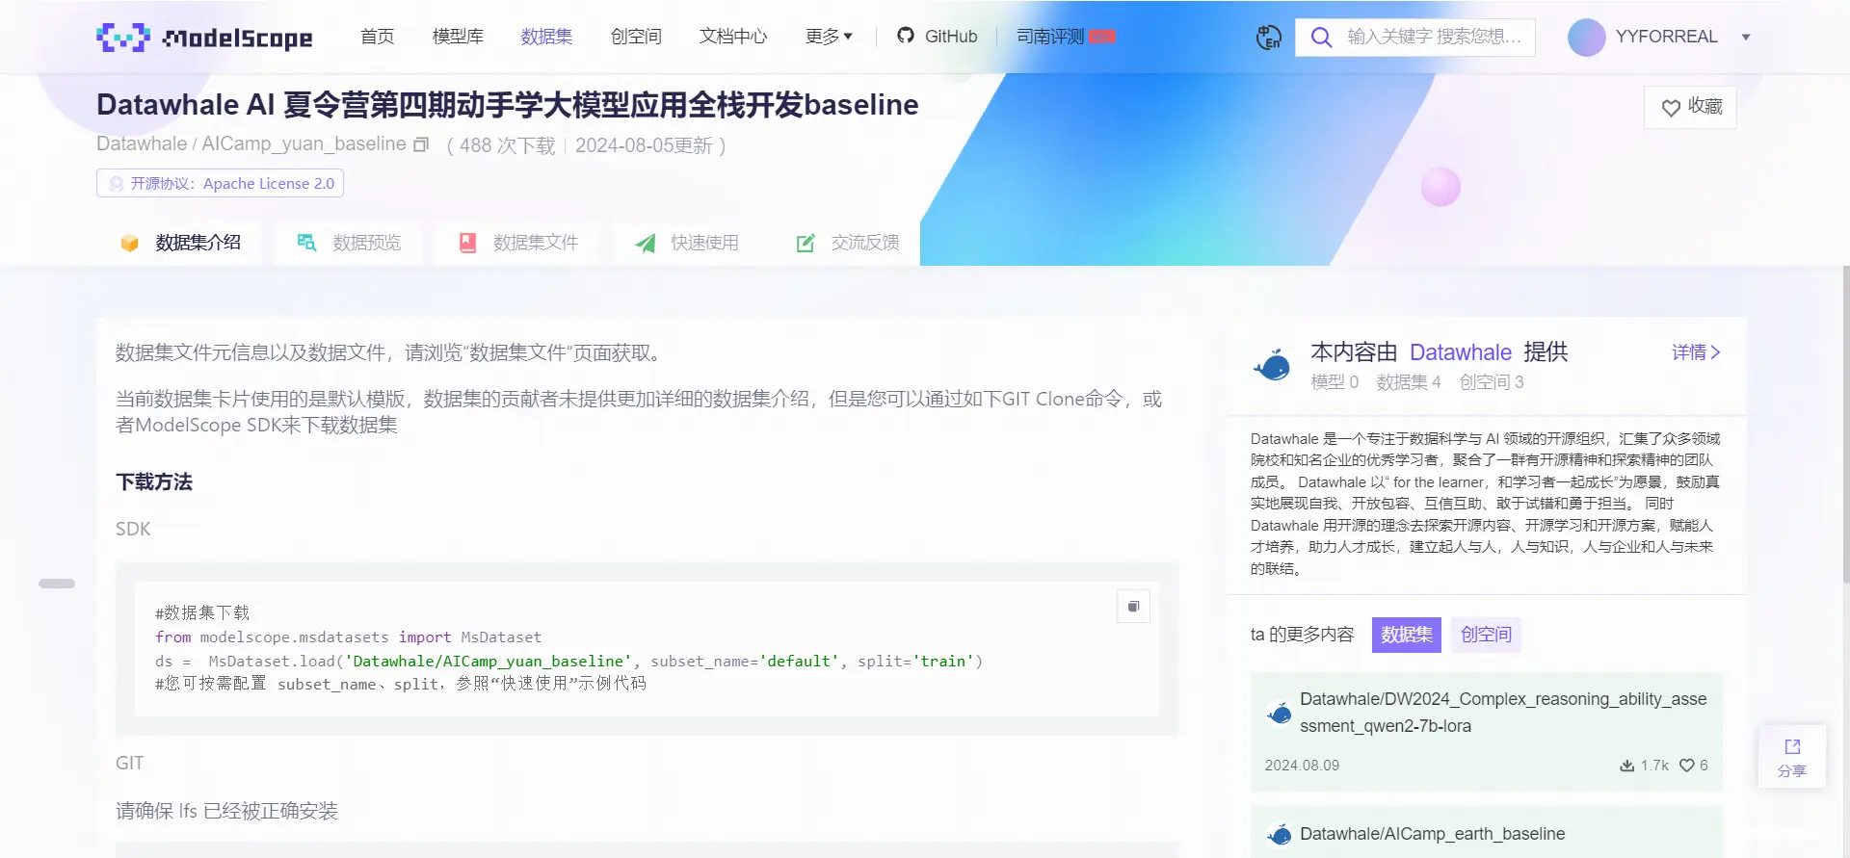This screenshot has height=858, width=1850.
Task: Open the YYFORREAL user avatar
Action: point(1586,38)
